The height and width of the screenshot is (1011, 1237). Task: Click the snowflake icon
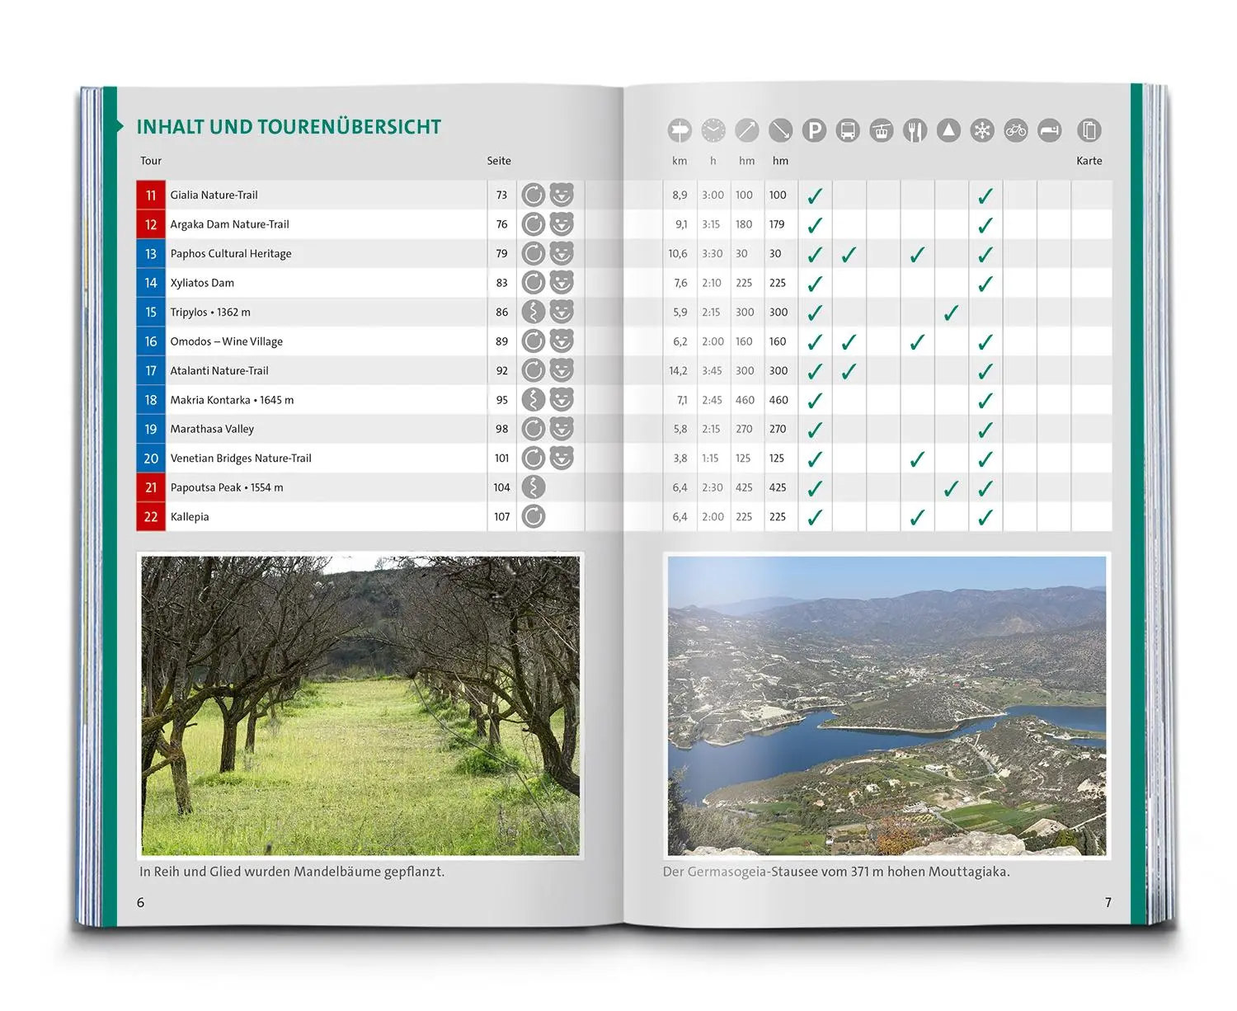point(982,130)
